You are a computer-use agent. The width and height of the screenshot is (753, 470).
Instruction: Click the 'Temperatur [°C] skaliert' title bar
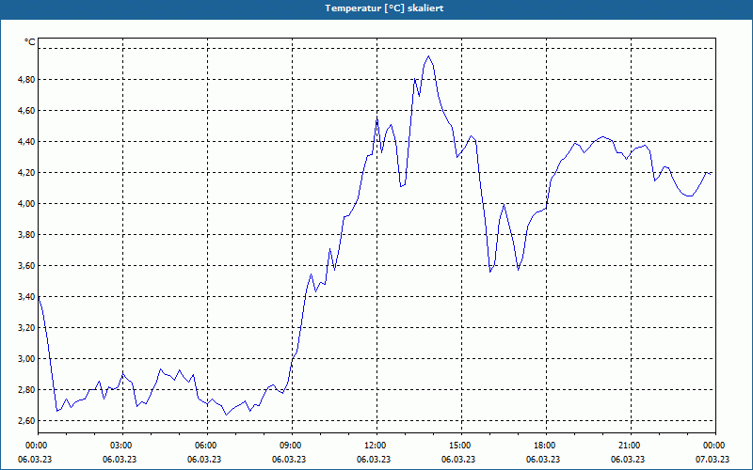pos(376,8)
